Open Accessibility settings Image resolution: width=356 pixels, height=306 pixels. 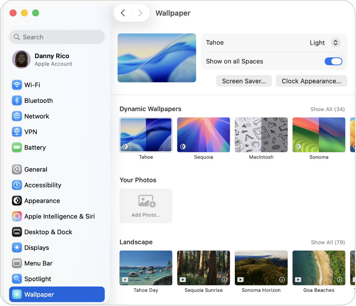[43, 185]
